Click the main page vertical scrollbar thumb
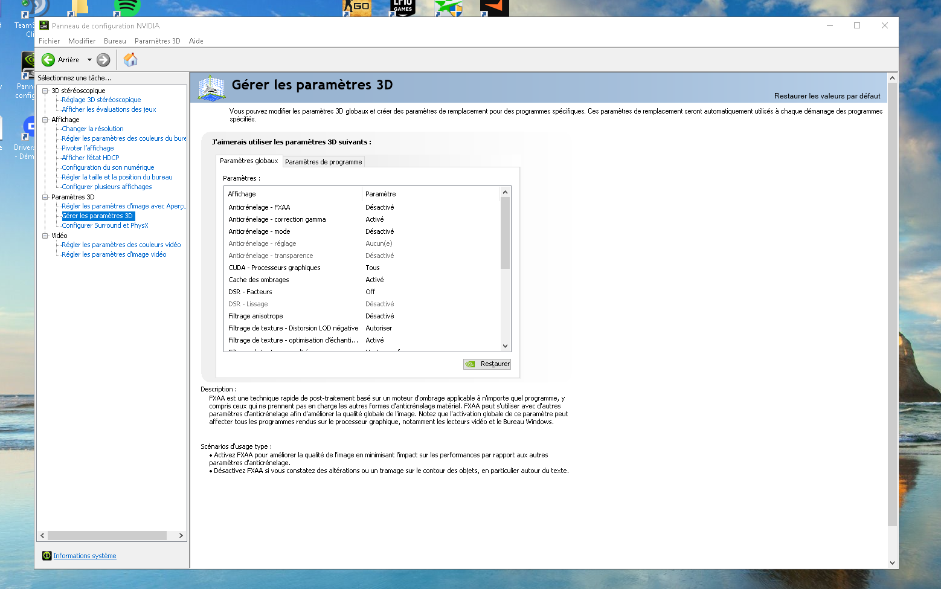The height and width of the screenshot is (589, 941). click(x=892, y=304)
